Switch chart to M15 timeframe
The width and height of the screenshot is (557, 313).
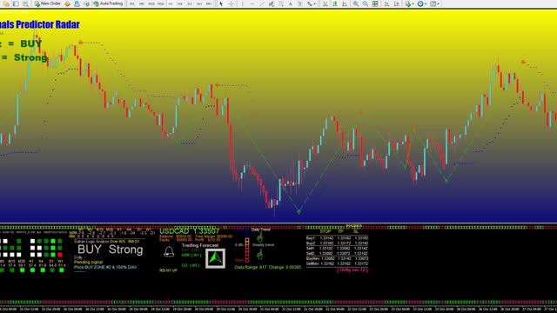[x=151, y=3]
